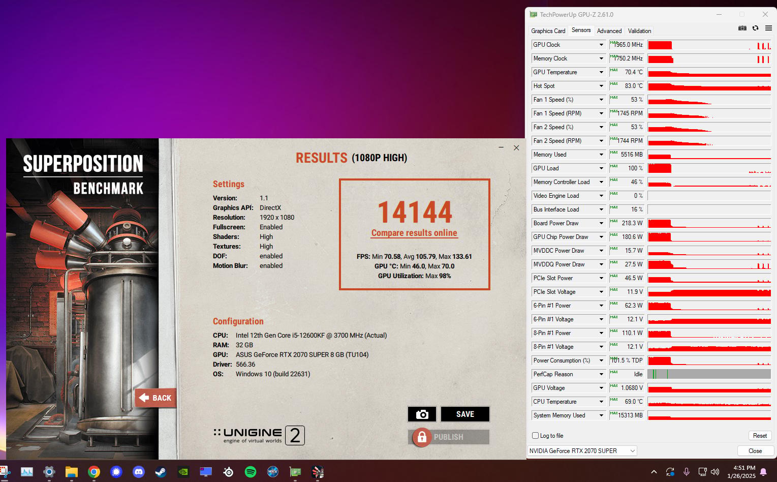This screenshot has height=482, width=777.
Task: Expand the GPU Voltage sensor dropdown
Action: pos(601,388)
